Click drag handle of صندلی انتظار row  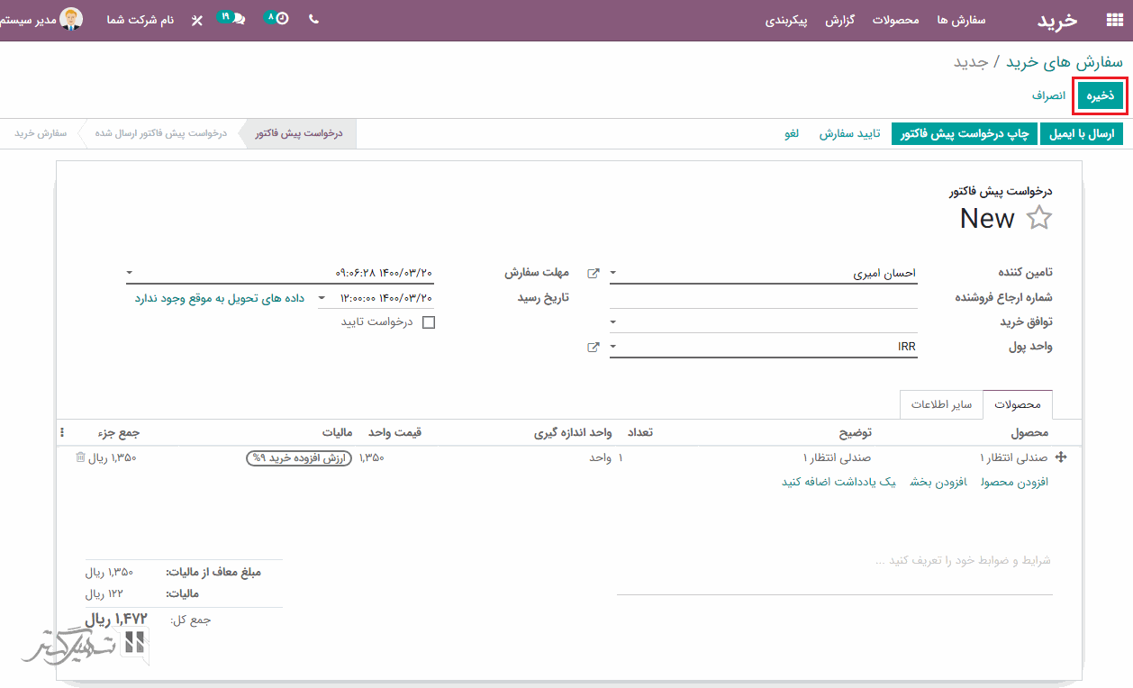pos(1060,457)
